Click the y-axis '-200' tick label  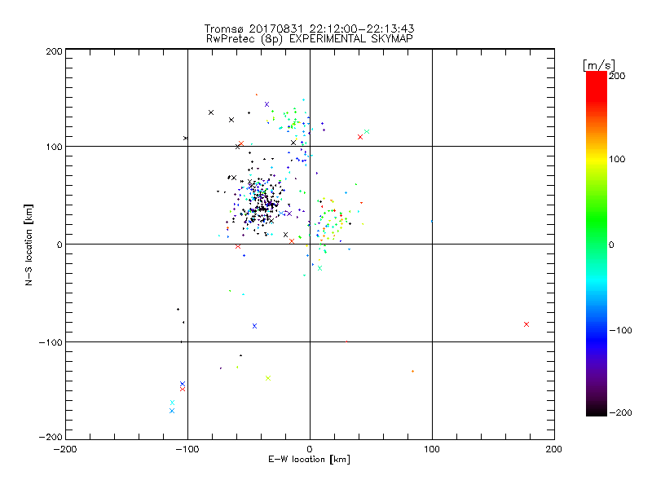51,437
